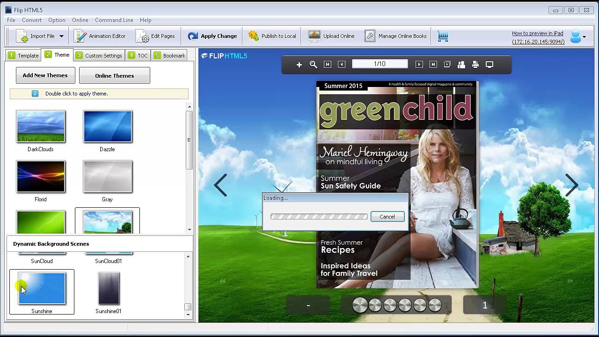
Task: Select the green theme thumbnail below Florid
Action: (41, 221)
